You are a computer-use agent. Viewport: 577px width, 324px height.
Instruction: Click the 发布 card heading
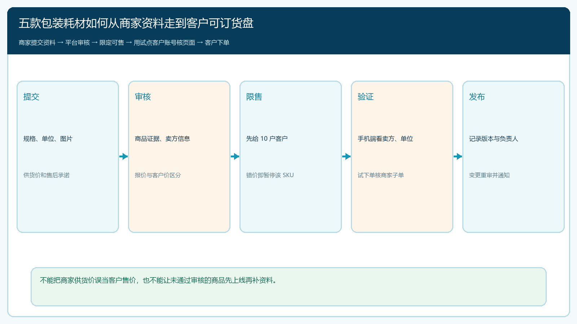(x=477, y=97)
